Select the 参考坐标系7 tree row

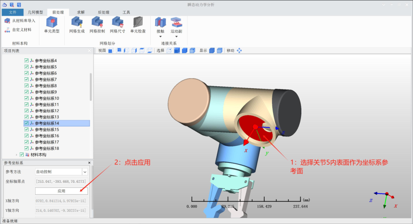57,79
